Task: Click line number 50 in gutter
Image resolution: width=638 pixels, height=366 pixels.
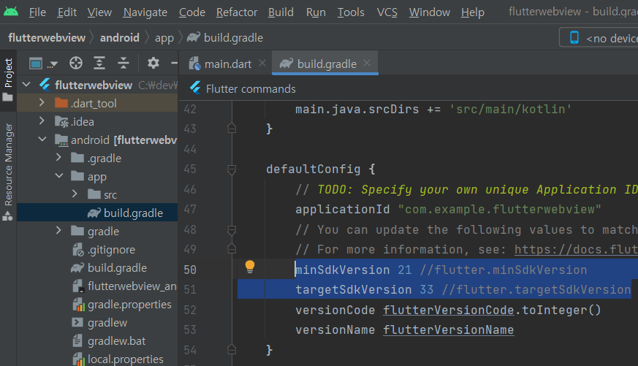Action: [190, 270]
